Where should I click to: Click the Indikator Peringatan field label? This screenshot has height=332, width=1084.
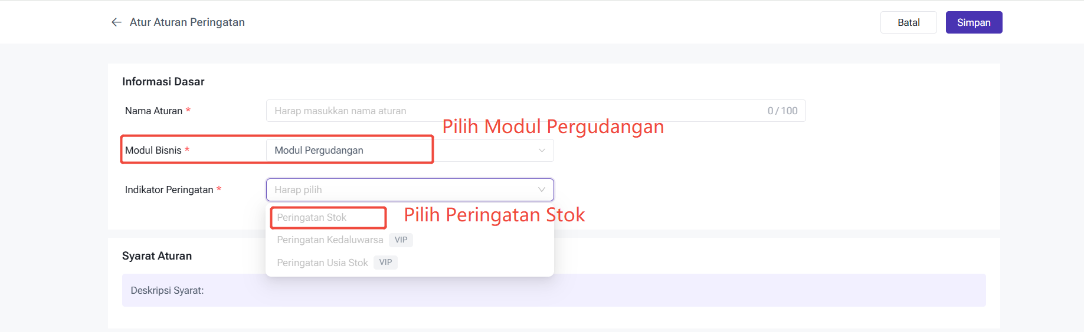point(169,190)
